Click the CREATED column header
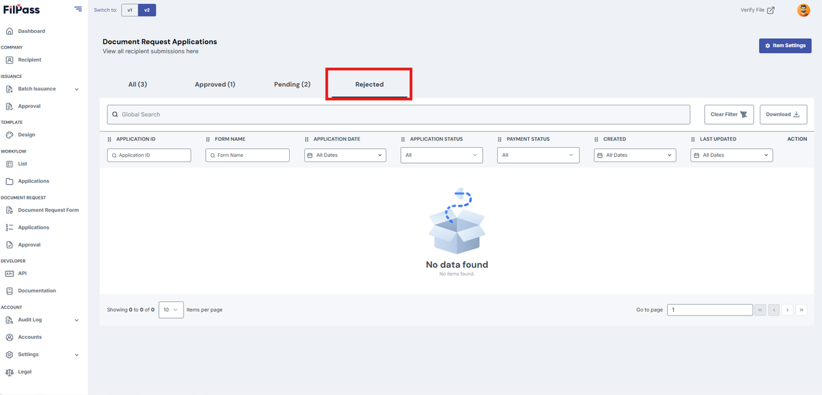822x395 pixels. pyautogui.click(x=614, y=139)
